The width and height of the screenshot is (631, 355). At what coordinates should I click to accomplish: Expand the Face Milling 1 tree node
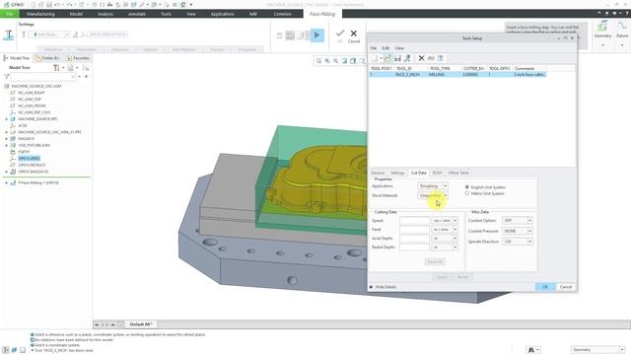click(7, 182)
